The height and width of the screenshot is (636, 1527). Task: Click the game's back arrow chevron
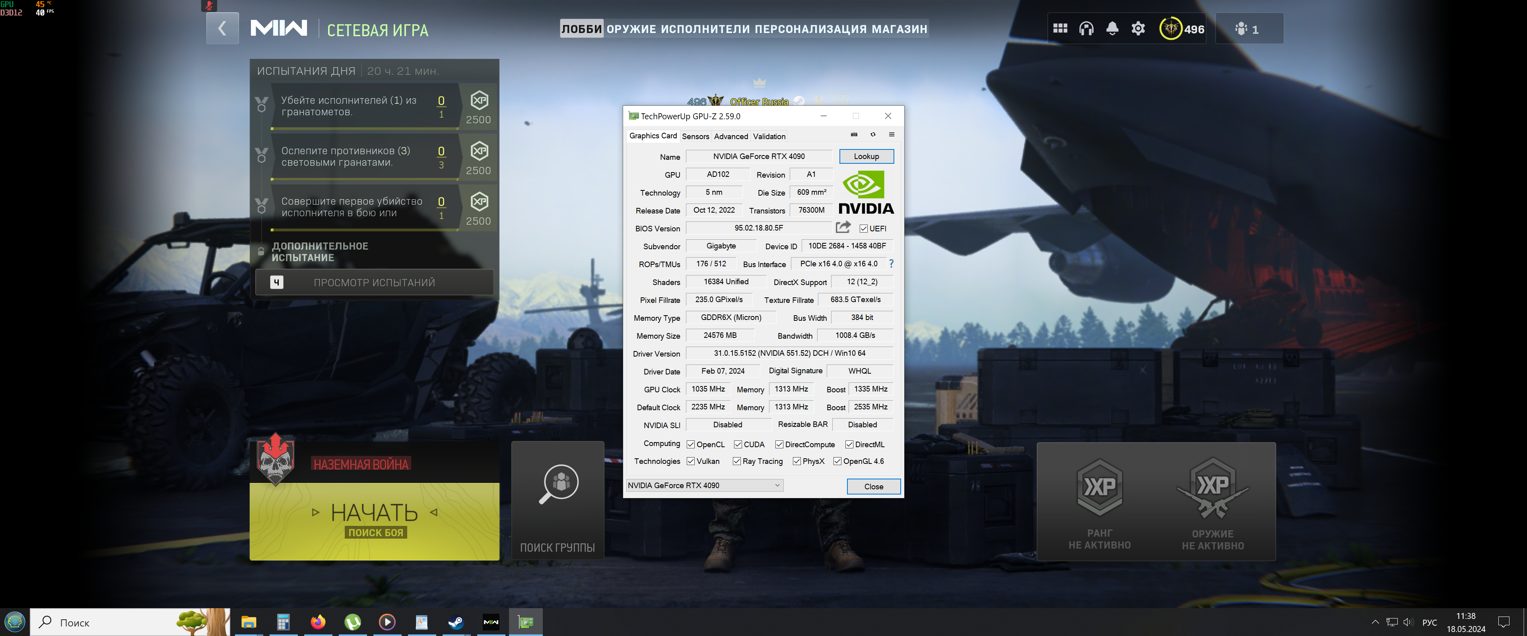222,29
